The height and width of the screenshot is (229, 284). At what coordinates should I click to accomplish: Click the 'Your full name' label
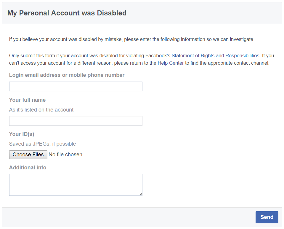27,100
